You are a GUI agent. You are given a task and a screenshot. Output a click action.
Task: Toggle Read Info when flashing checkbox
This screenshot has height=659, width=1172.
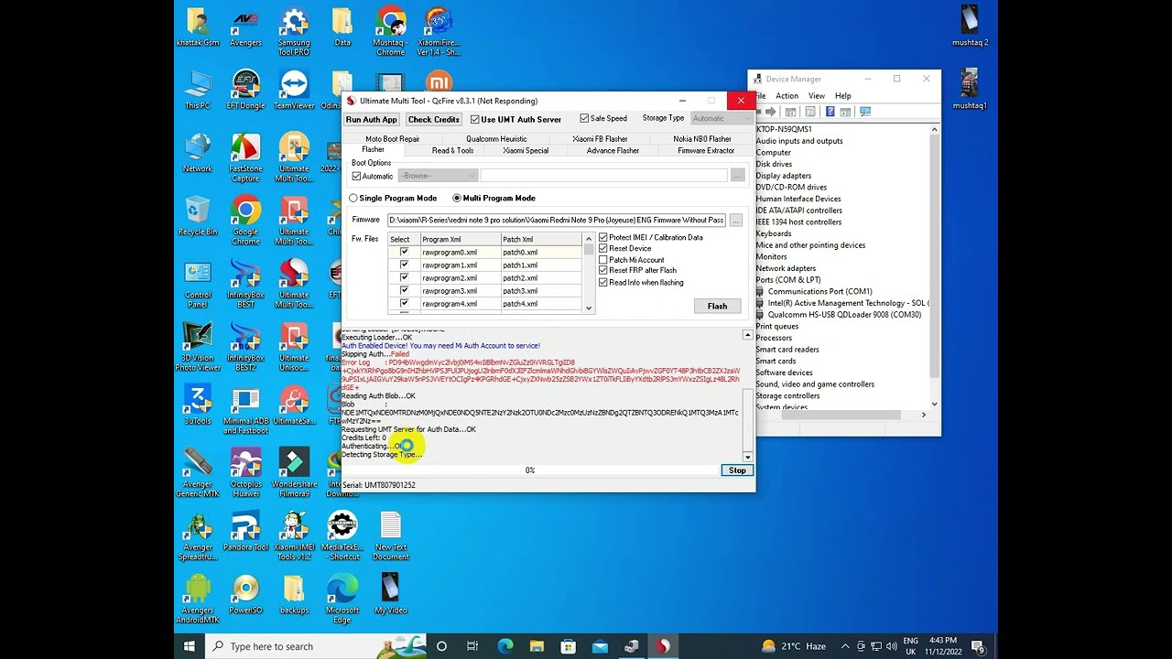coord(641,282)
